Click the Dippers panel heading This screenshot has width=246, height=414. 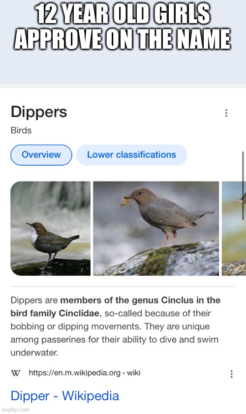pos(39,112)
